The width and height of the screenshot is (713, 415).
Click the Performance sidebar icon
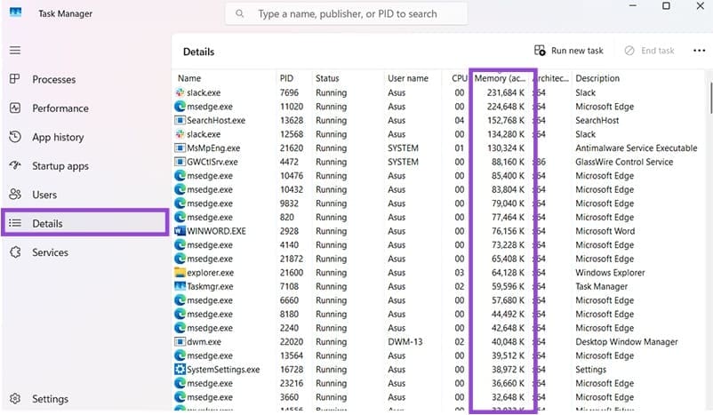click(15, 108)
